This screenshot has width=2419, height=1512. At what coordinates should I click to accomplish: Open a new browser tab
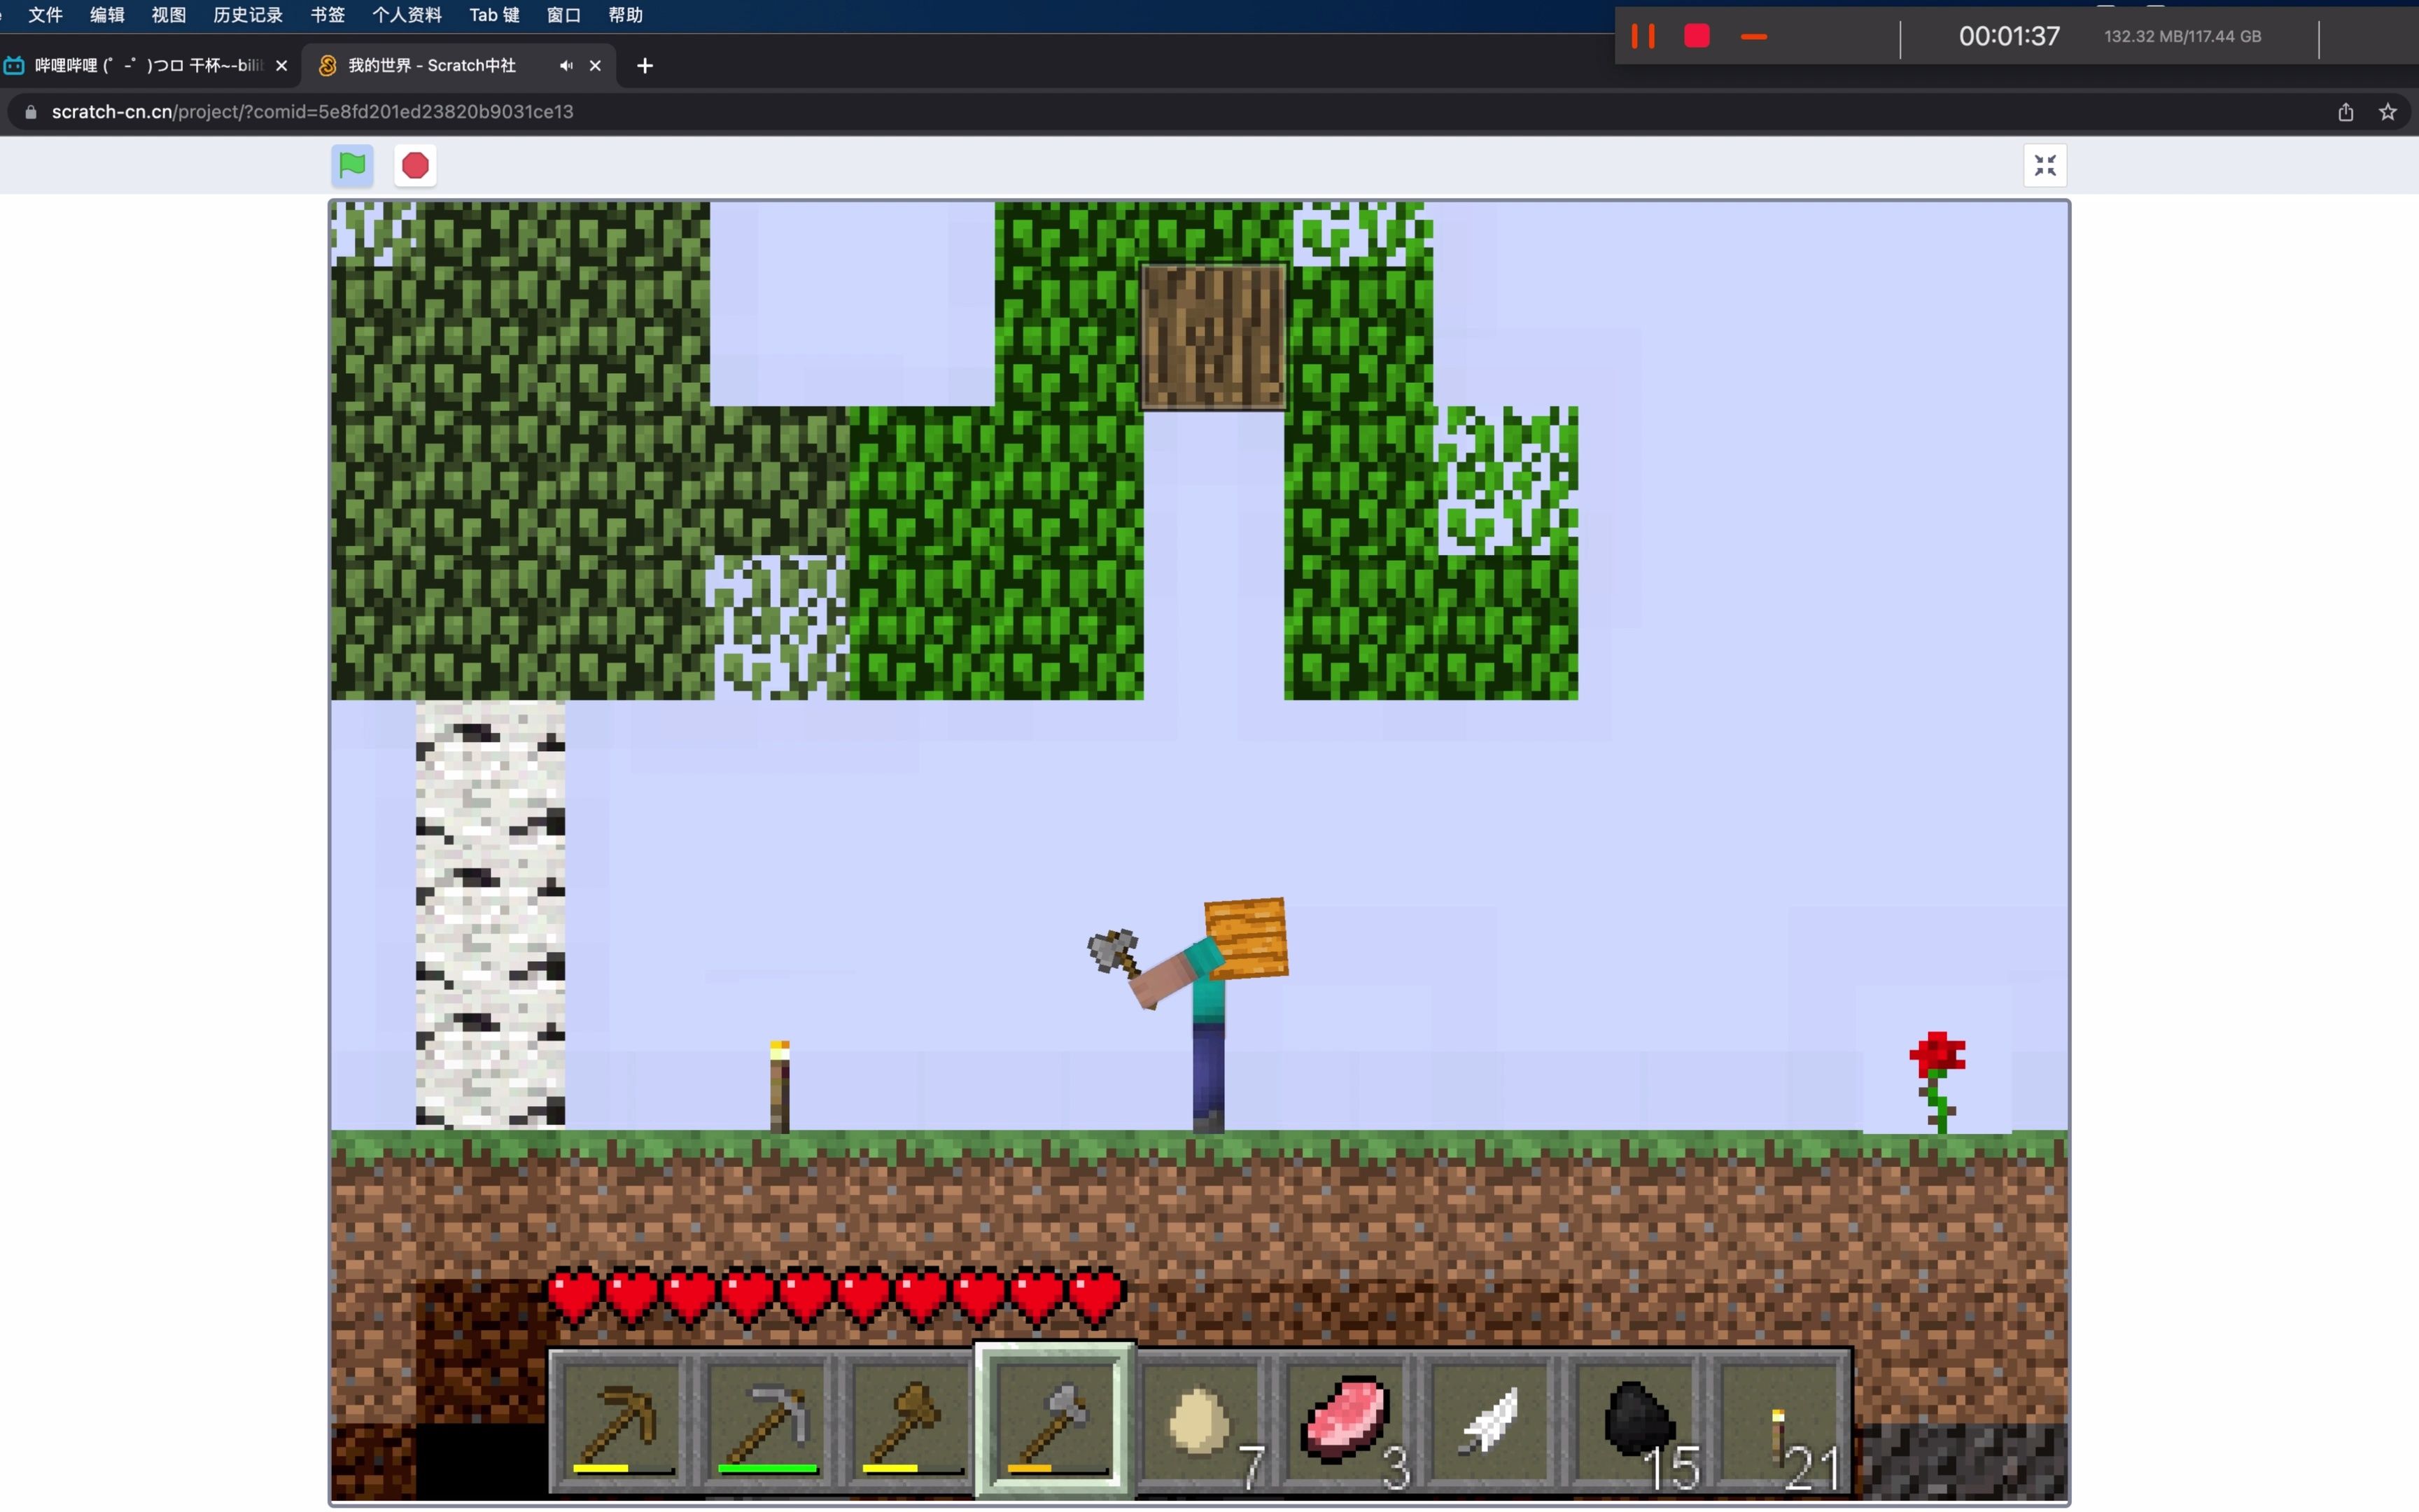(645, 65)
